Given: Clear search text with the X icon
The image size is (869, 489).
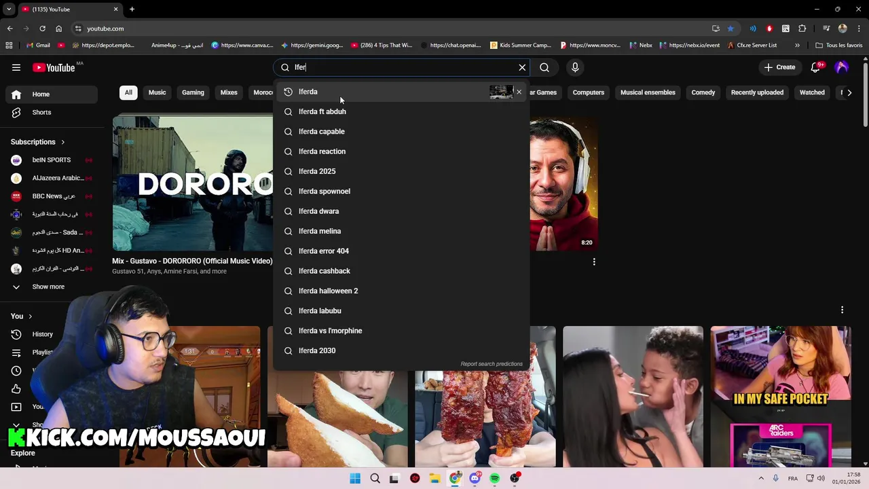Looking at the screenshot, I should pyautogui.click(x=522, y=67).
